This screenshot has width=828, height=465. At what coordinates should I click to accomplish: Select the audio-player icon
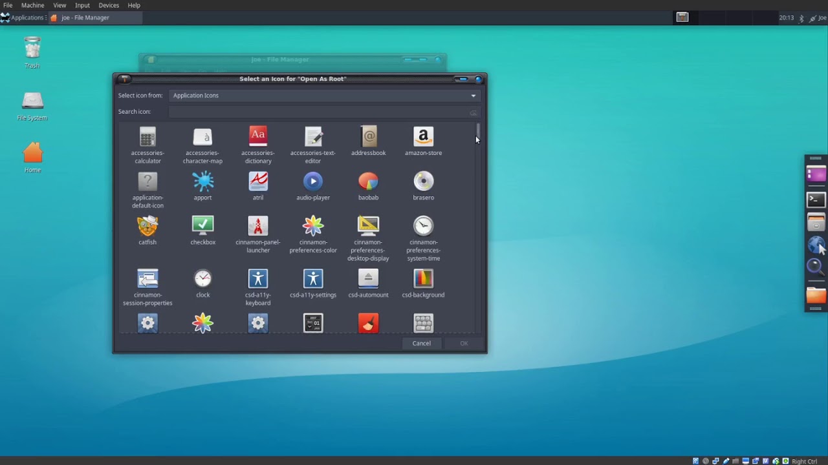(x=313, y=181)
